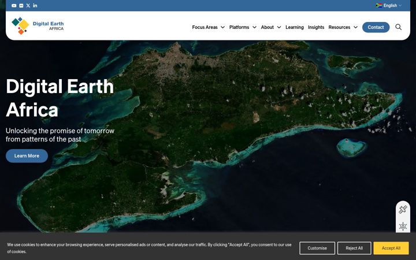Go to the Learning page

click(x=295, y=27)
